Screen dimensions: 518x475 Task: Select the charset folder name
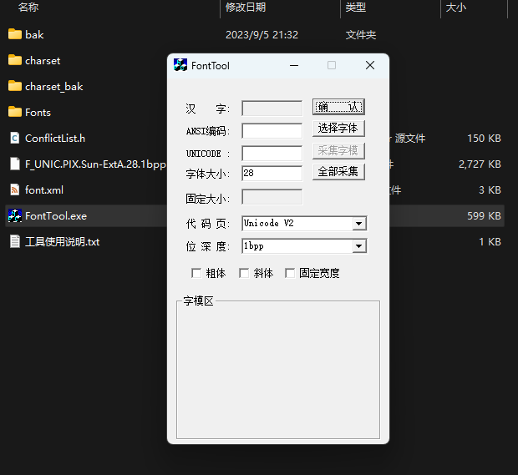(43, 60)
